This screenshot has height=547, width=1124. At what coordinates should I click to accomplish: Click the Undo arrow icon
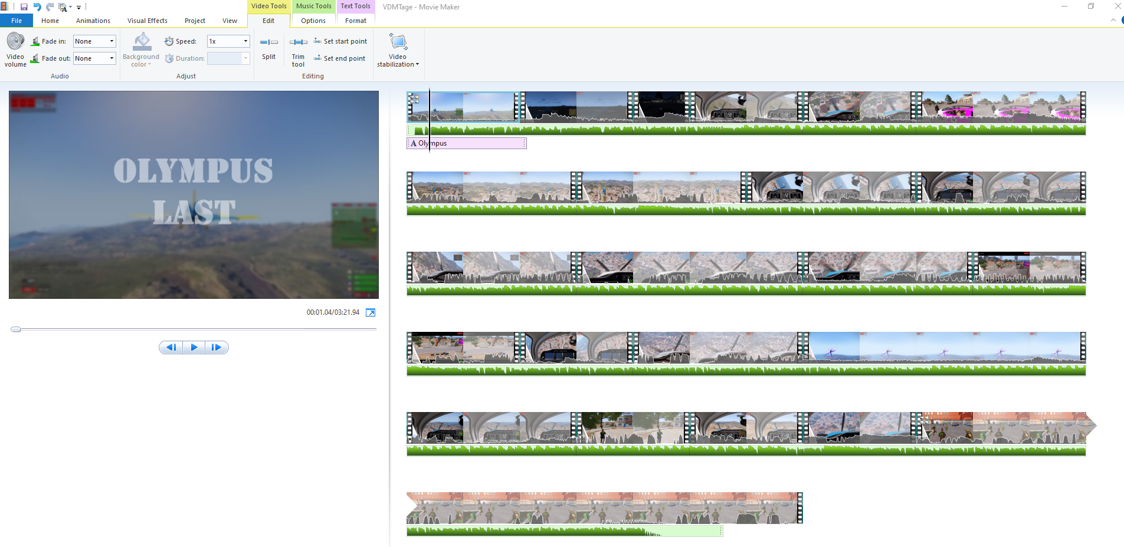click(x=37, y=7)
